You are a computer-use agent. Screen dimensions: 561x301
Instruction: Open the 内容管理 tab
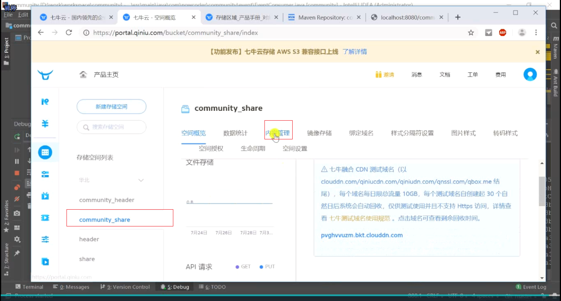click(x=278, y=133)
